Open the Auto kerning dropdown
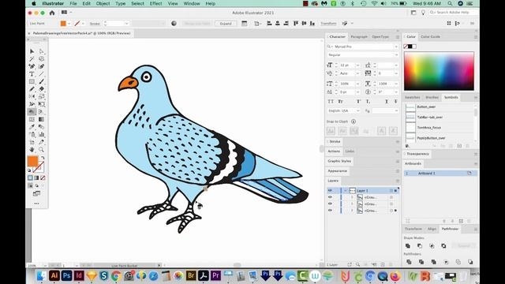The image size is (505, 284). tap(357, 73)
